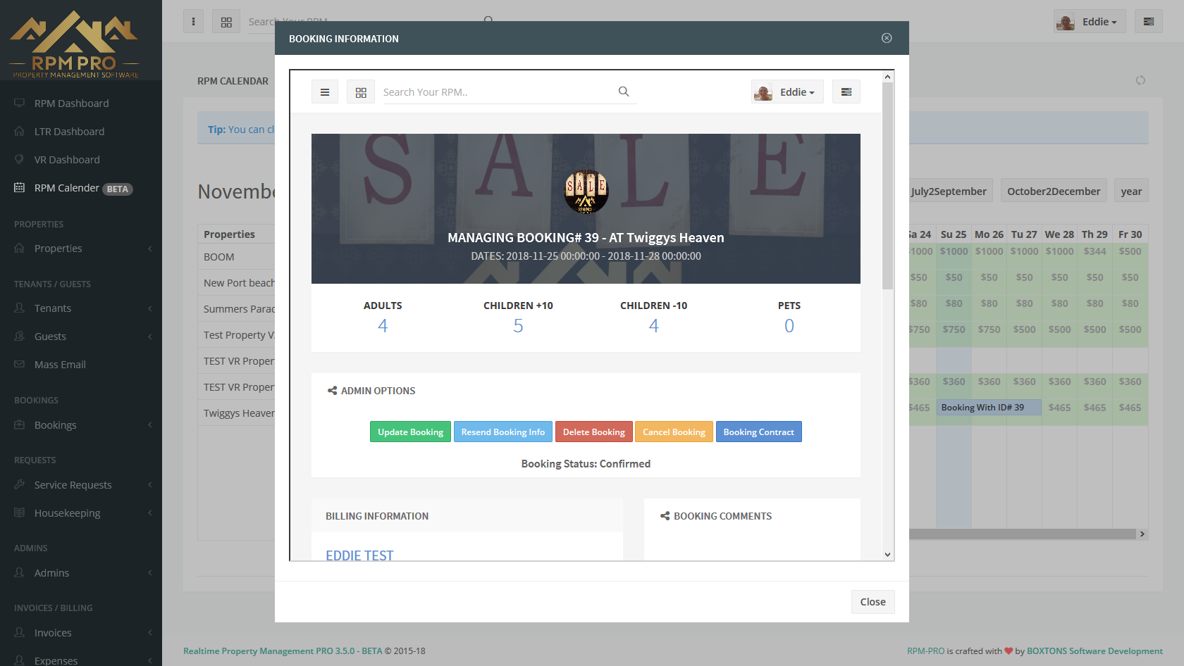This screenshot has height=666, width=1184.
Task: Select the RPM Calender BETA menu item
Action: [x=81, y=188]
